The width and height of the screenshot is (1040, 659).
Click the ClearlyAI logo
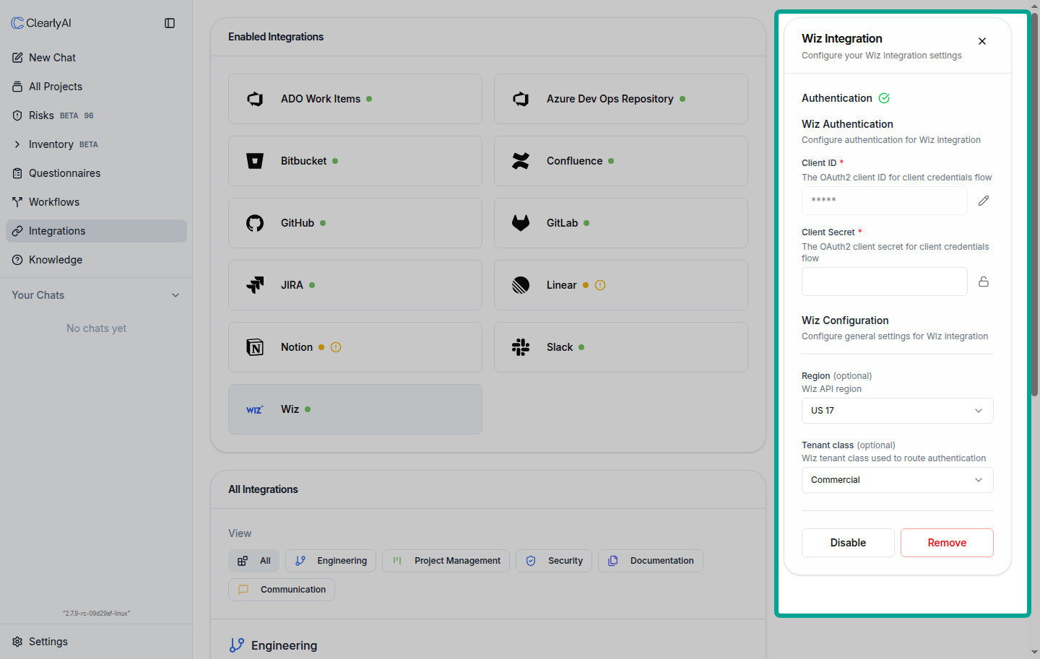coord(41,23)
